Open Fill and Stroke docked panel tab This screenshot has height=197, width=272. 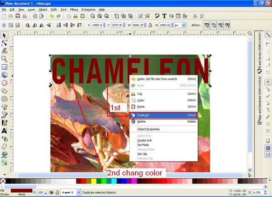(260, 53)
